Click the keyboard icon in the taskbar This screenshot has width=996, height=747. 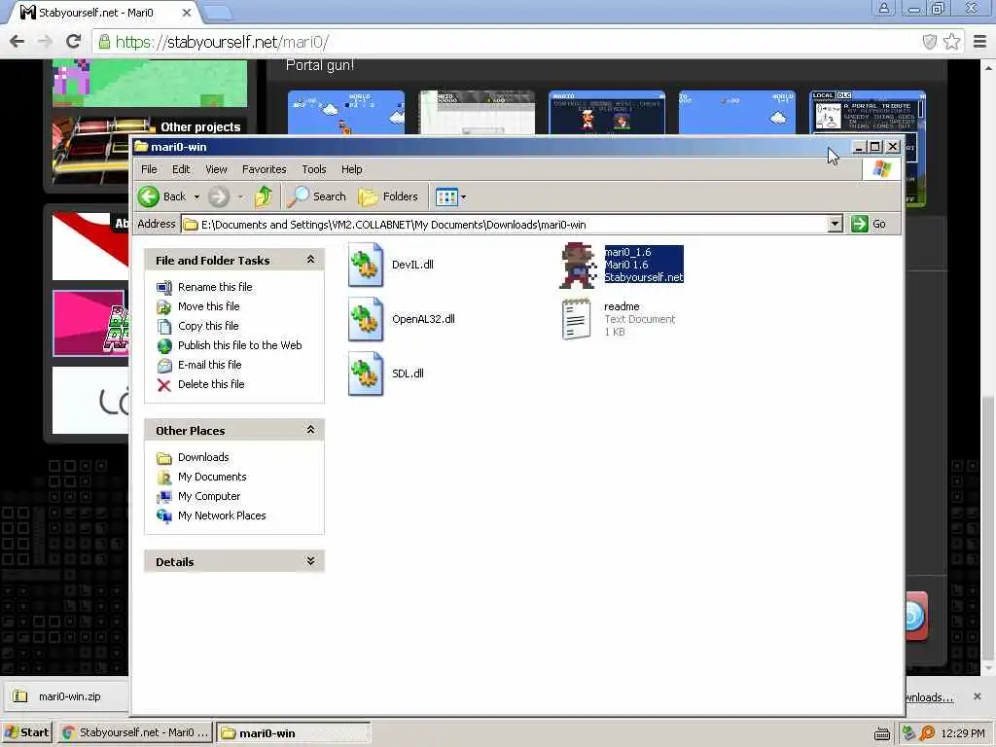click(881, 734)
